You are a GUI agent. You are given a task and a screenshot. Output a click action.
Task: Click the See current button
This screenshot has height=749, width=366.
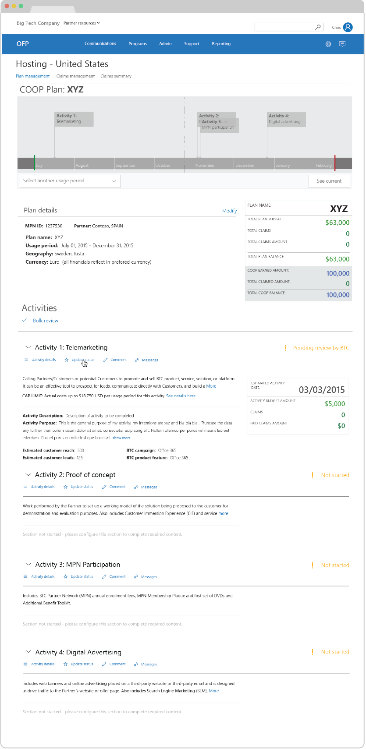point(329,181)
